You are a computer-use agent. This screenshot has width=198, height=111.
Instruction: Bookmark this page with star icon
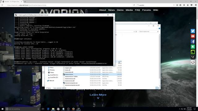[177, 5]
